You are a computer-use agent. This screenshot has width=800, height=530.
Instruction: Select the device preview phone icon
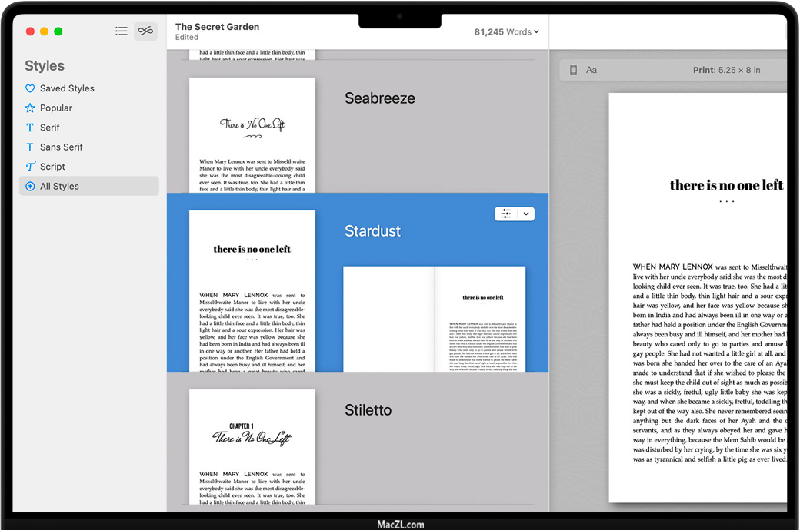point(573,70)
